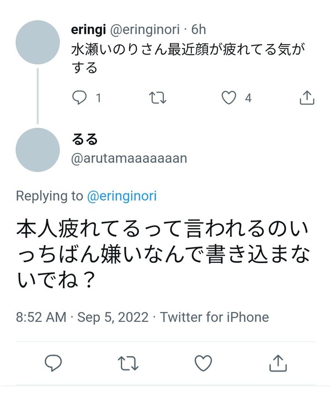Retweet eringi's tweet
This screenshot has width=331, height=404.
point(158,98)
